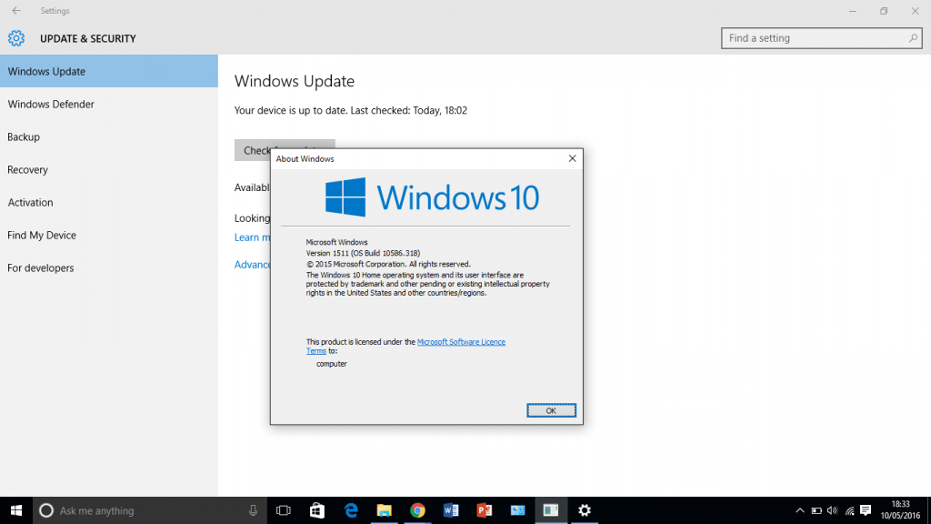Open Microsoft Word from the taskbar
This screenshot has height=524, width=931.
[x=451, y=510]
